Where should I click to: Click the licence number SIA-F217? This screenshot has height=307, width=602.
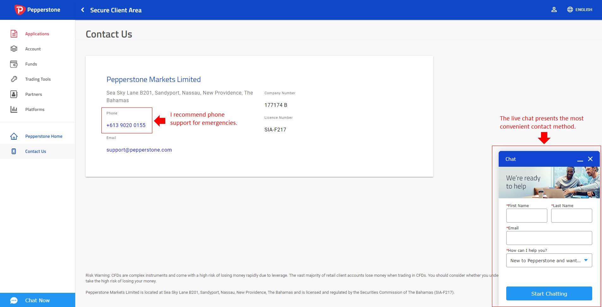275,130
